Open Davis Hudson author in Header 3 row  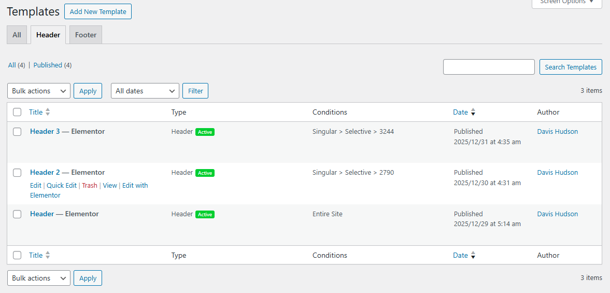coord(558,132)
